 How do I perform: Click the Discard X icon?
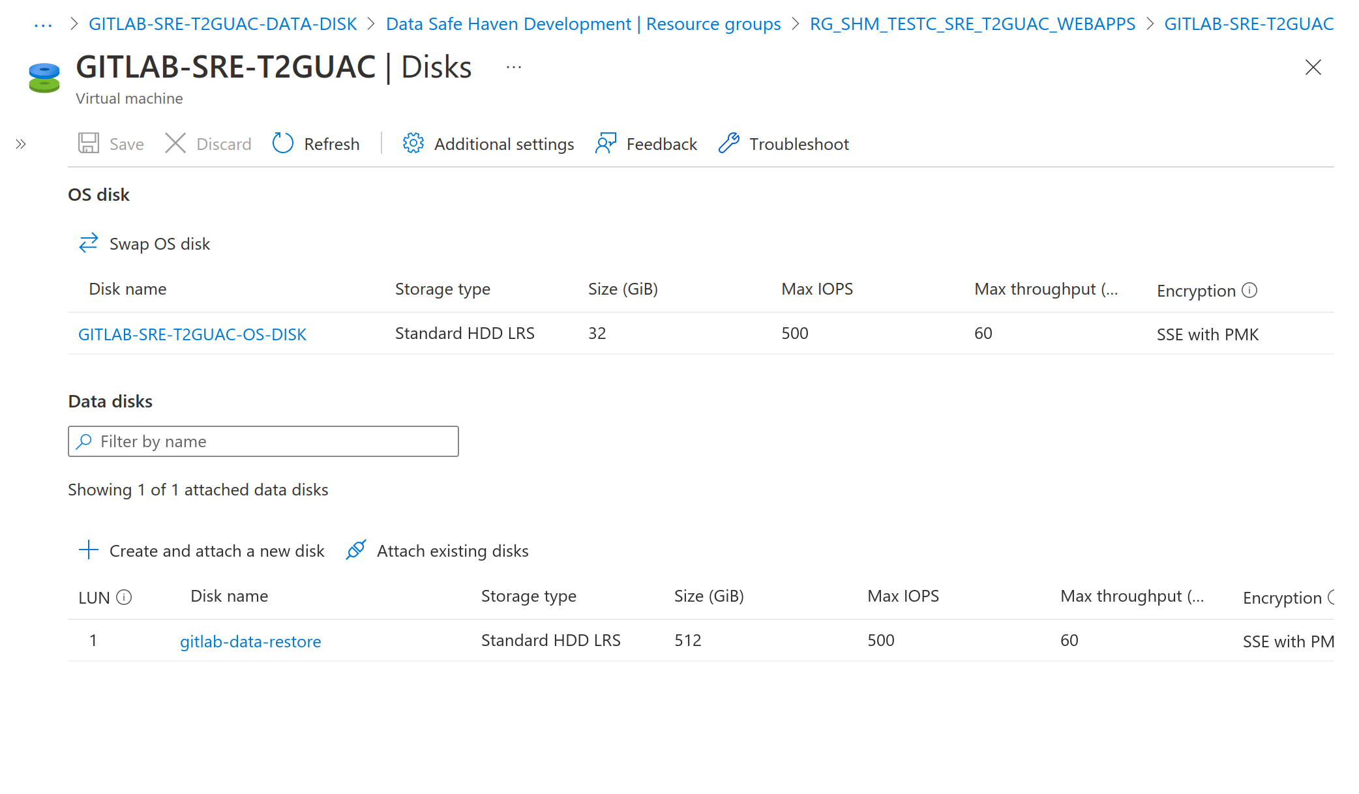(175, 143)
